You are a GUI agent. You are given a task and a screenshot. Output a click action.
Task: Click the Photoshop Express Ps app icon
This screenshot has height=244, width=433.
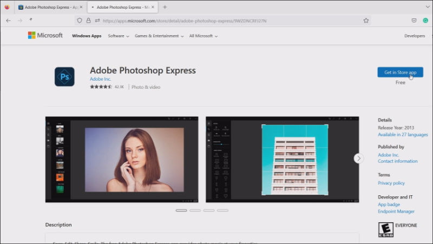coord(64,77)
